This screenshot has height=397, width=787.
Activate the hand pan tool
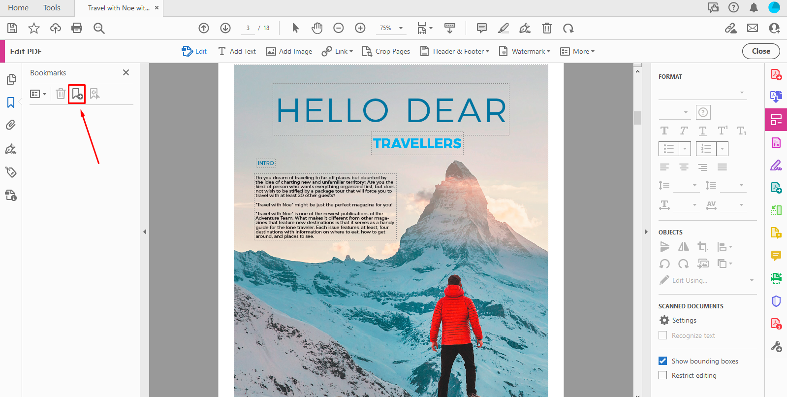pos(317,28)
